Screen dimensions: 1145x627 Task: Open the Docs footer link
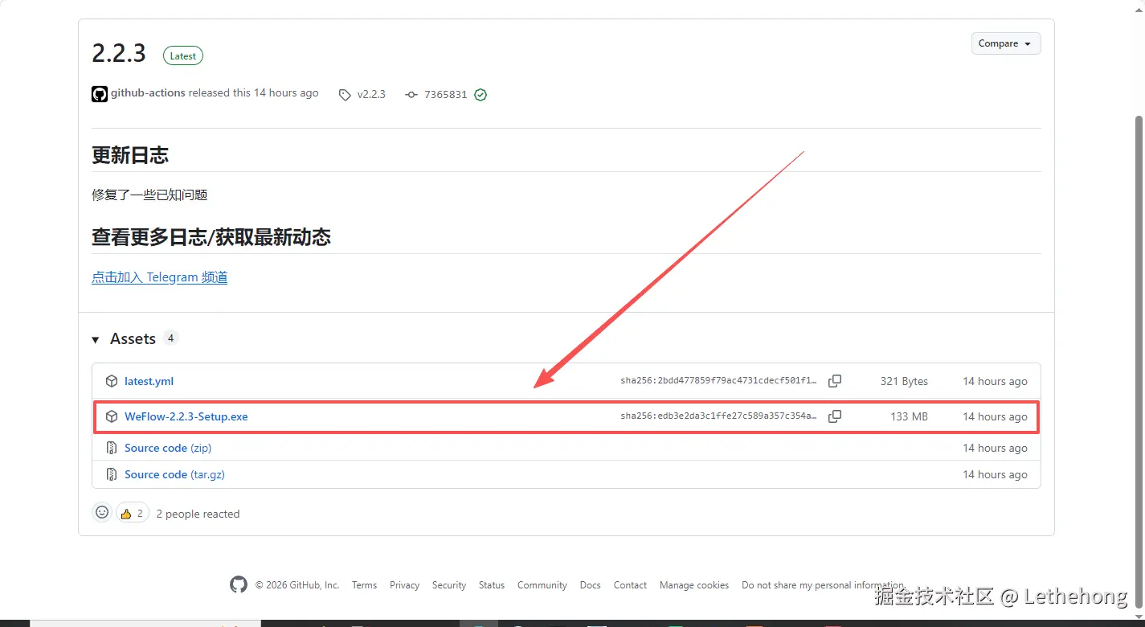(x=591, y=585)
